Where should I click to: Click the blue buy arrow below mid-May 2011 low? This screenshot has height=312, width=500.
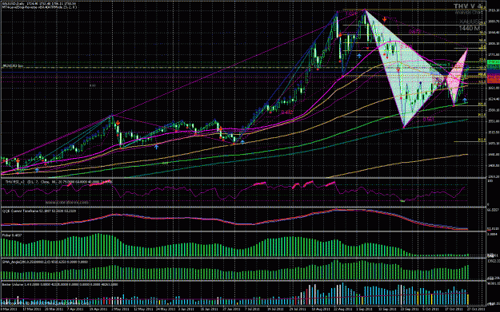tap(156, 147)
